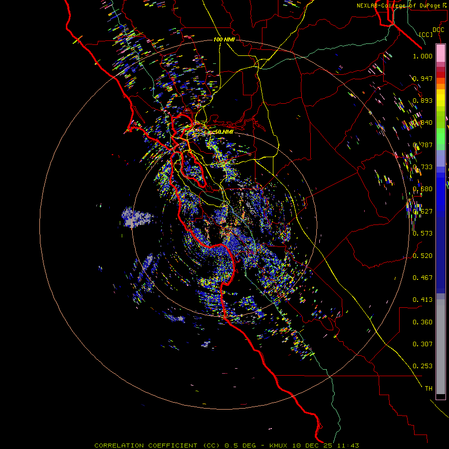Click the 0.947 color scale value
The height and width of the screenshot is (449, 449).
(x=423, y=78)
